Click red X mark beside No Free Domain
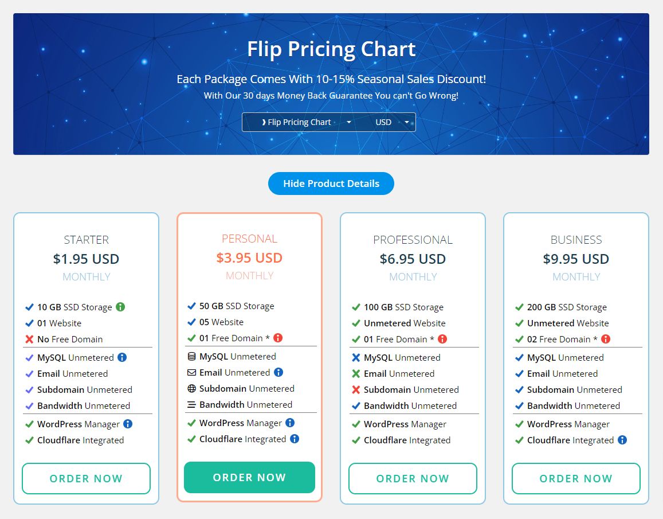663x519 pixels. pyautogui.click(x=29, y=339)
